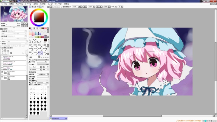Select the move tool
Image resolution: width=217 pixels, height=122 pixels.
click(30, 42)
